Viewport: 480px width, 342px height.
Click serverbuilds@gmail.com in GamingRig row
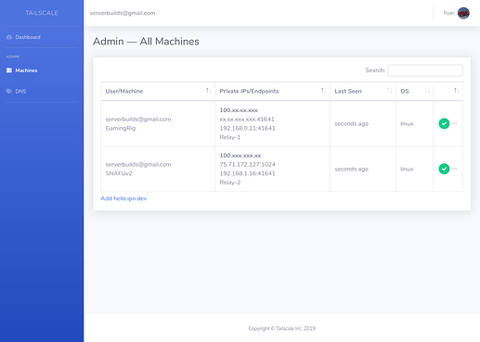(x=138, y=120)
